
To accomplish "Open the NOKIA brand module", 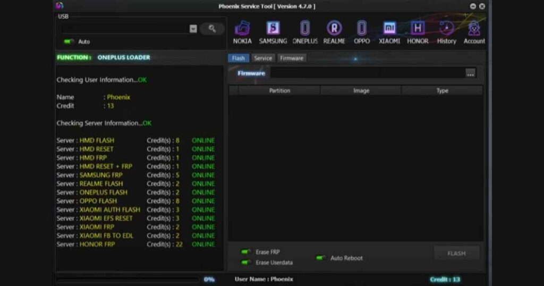I will [242, 32].
